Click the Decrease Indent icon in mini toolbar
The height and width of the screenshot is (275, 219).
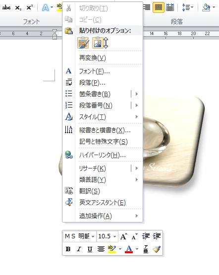(146, 236)
